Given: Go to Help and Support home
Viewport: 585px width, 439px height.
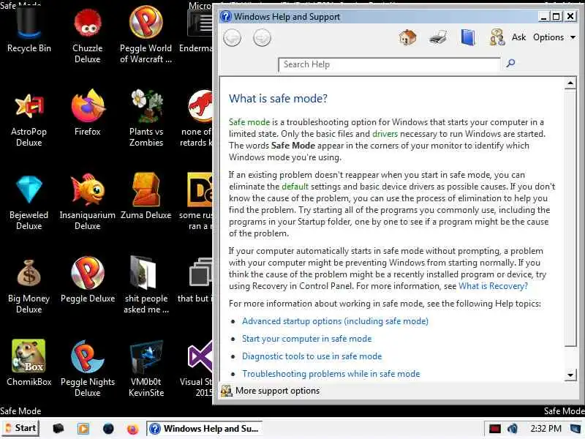Looking at the screenshot, I should click(x=407, y=37).
